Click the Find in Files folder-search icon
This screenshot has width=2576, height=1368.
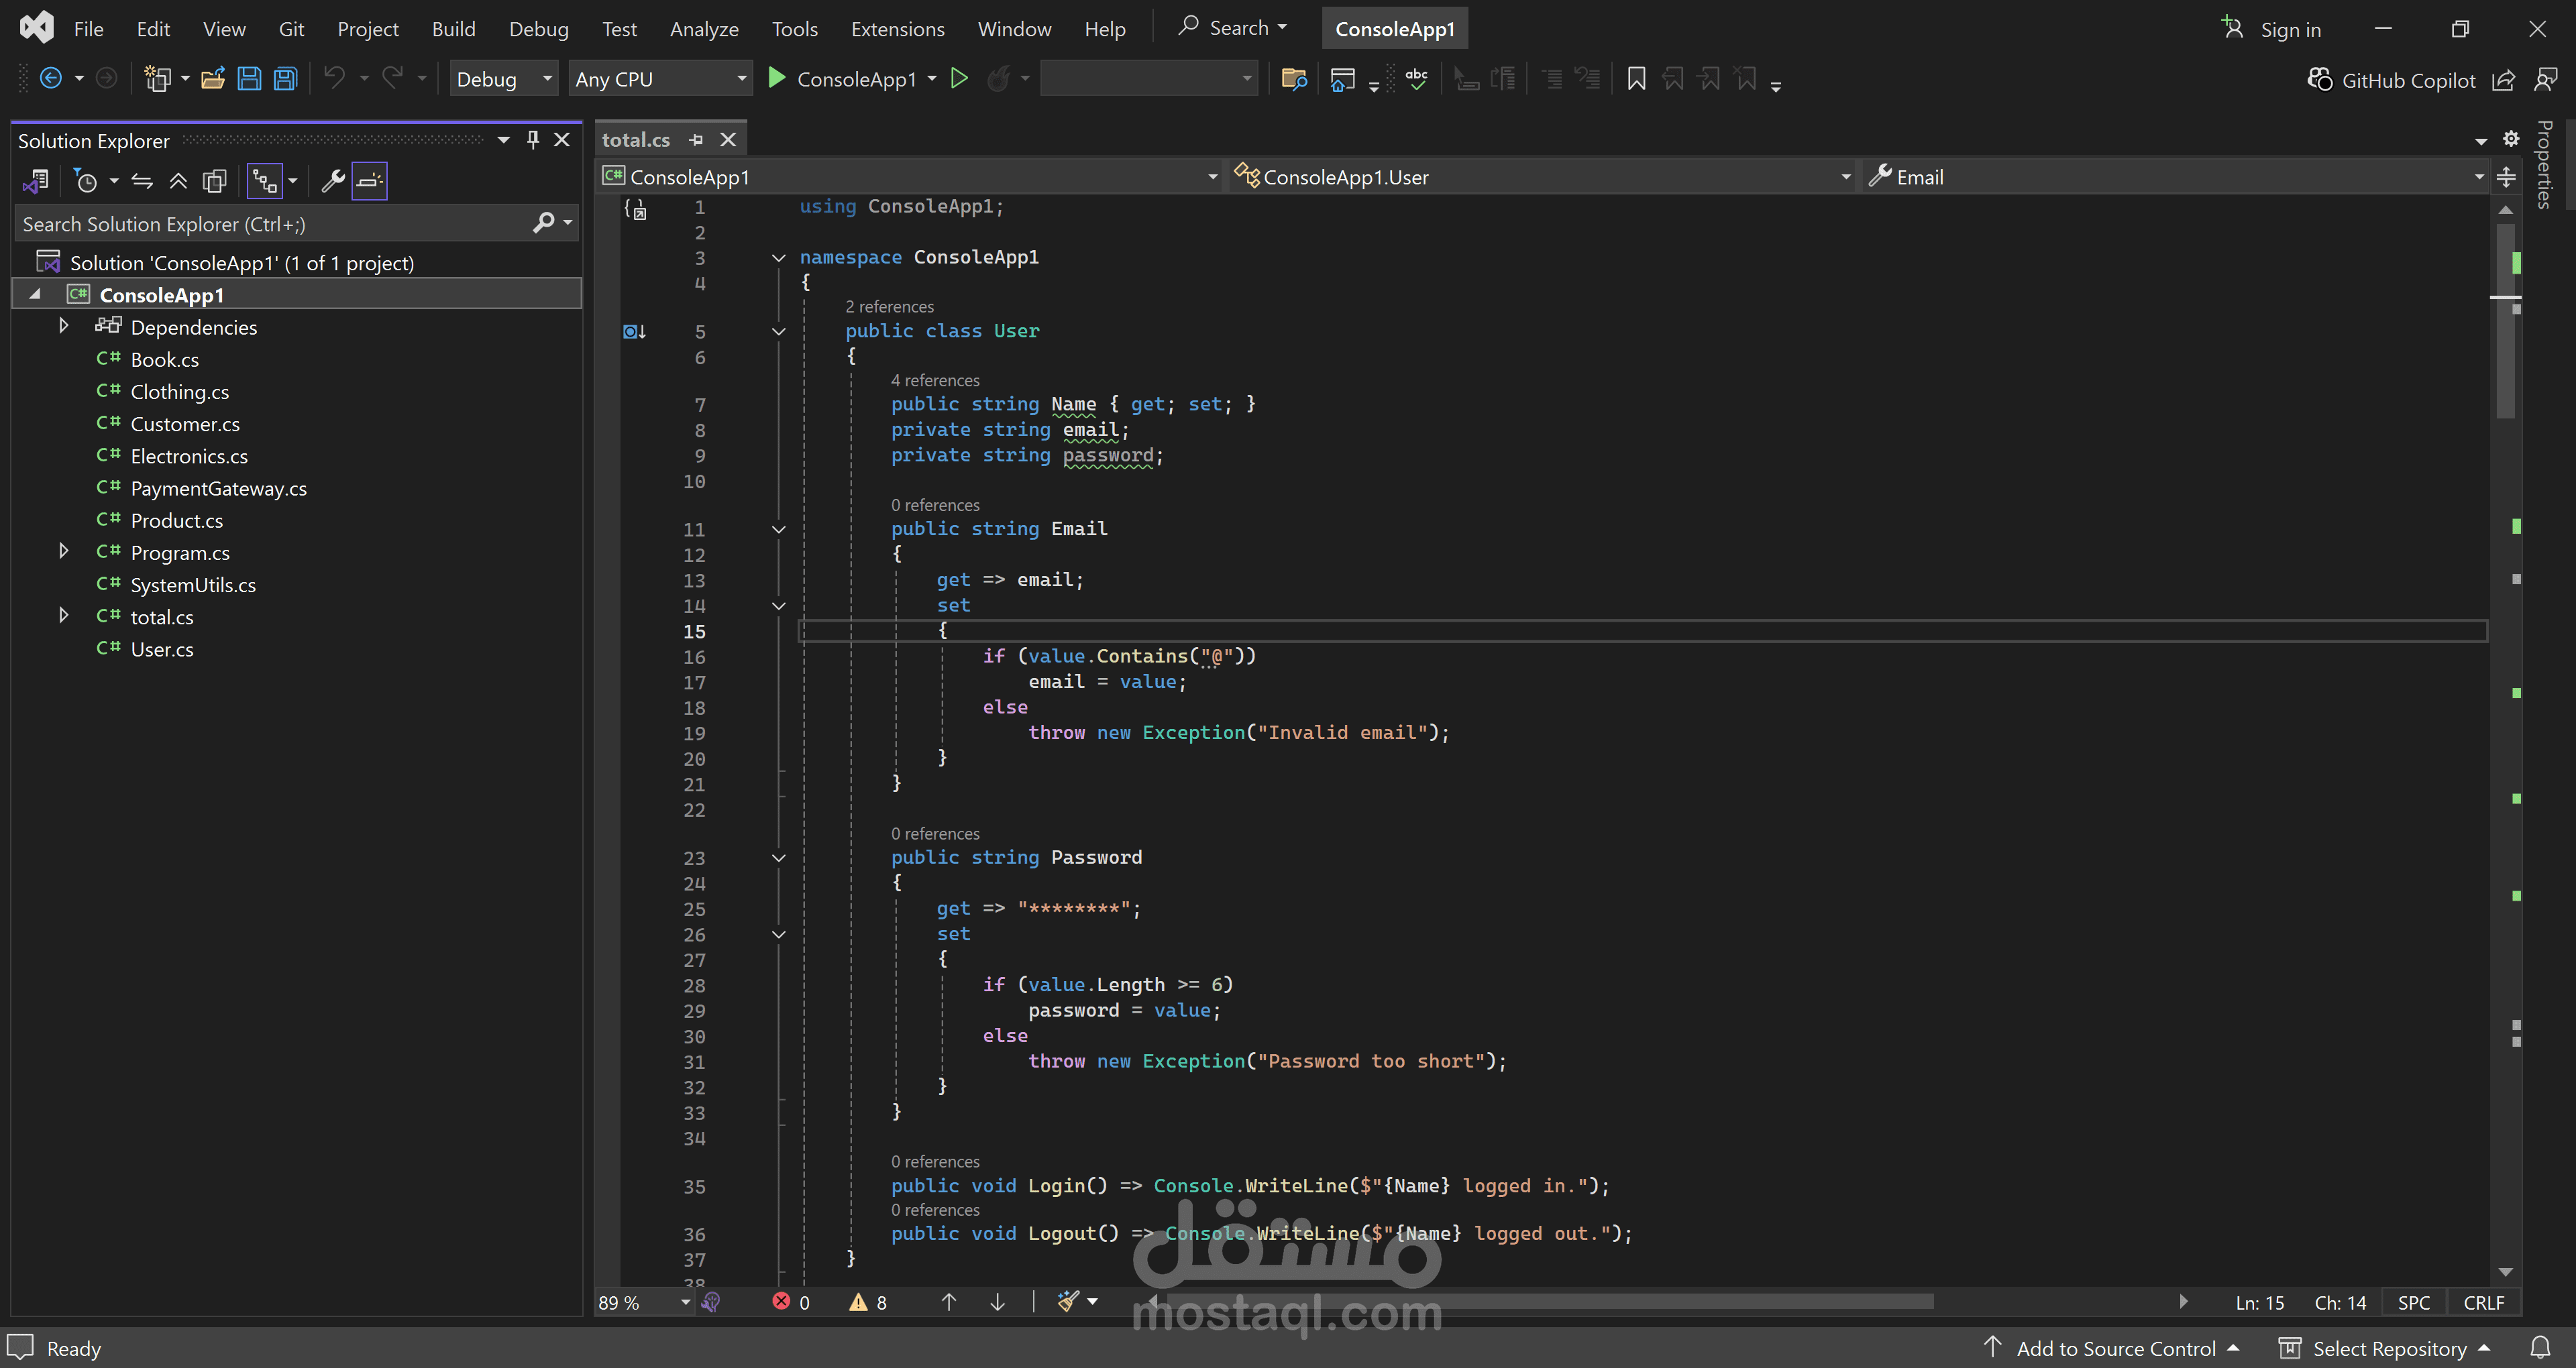[x=1294, y=78]
